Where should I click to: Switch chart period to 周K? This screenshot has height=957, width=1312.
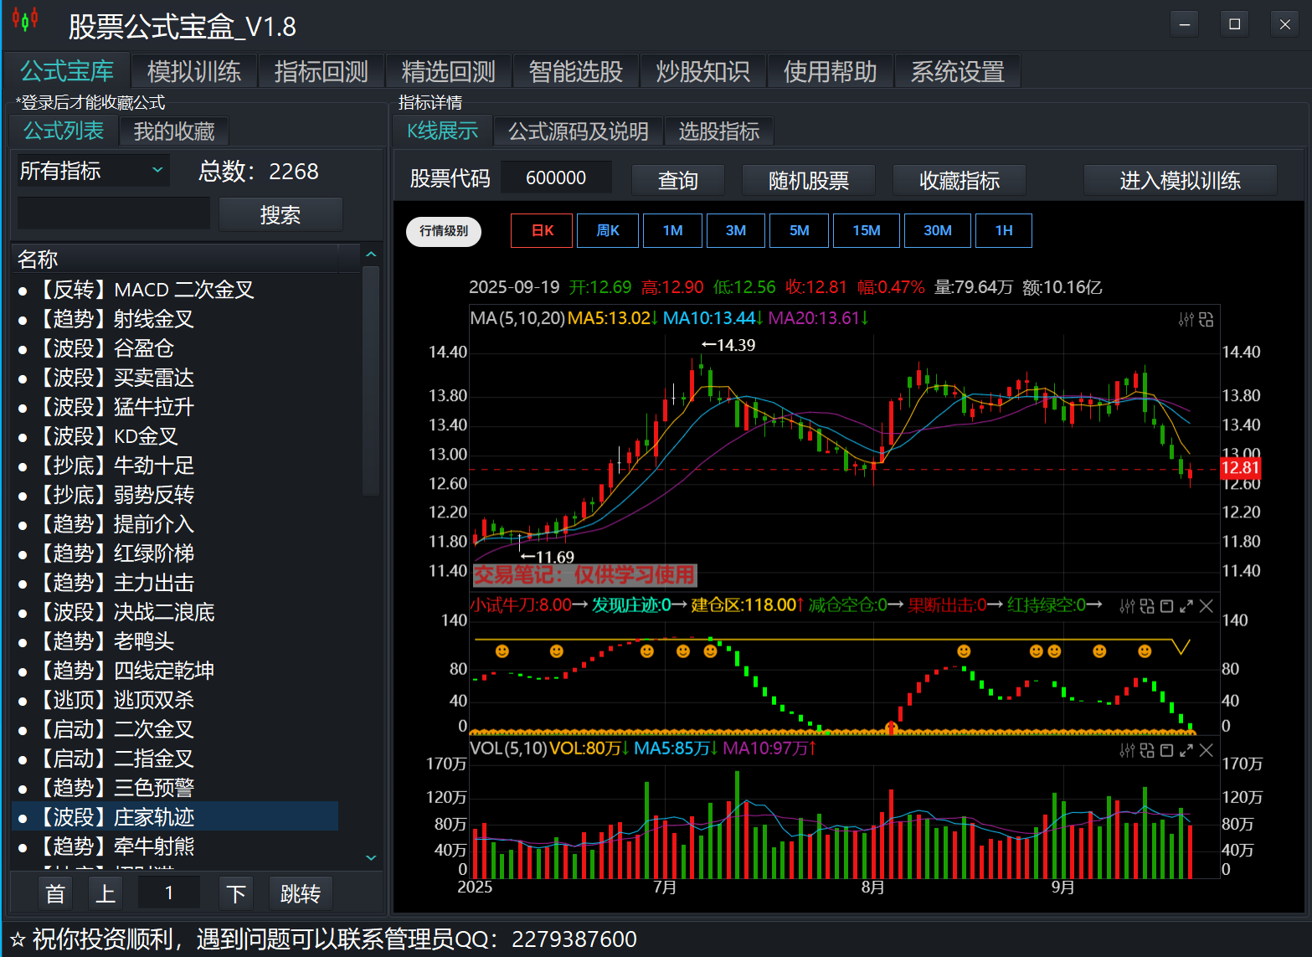[x=608, y=230]
